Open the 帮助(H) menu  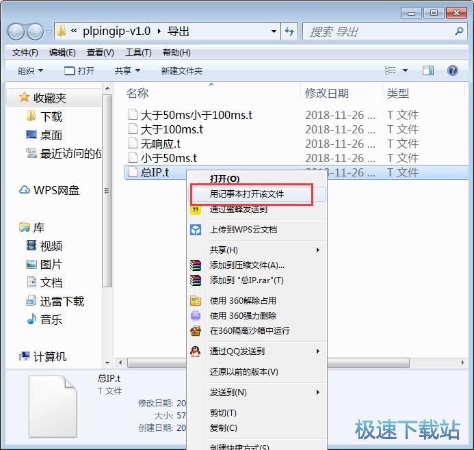(x=176, y=53)
